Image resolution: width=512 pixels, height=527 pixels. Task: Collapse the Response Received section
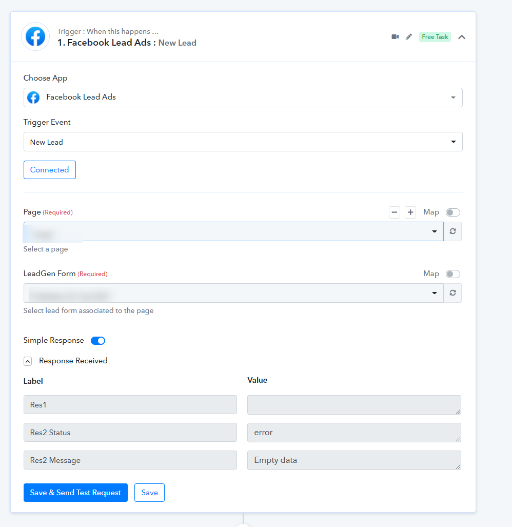click(x=28, y=361)
